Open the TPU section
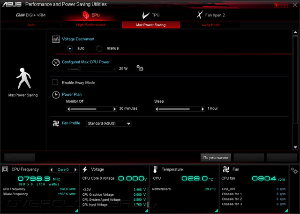300x214 pixels. coord(151,15)
